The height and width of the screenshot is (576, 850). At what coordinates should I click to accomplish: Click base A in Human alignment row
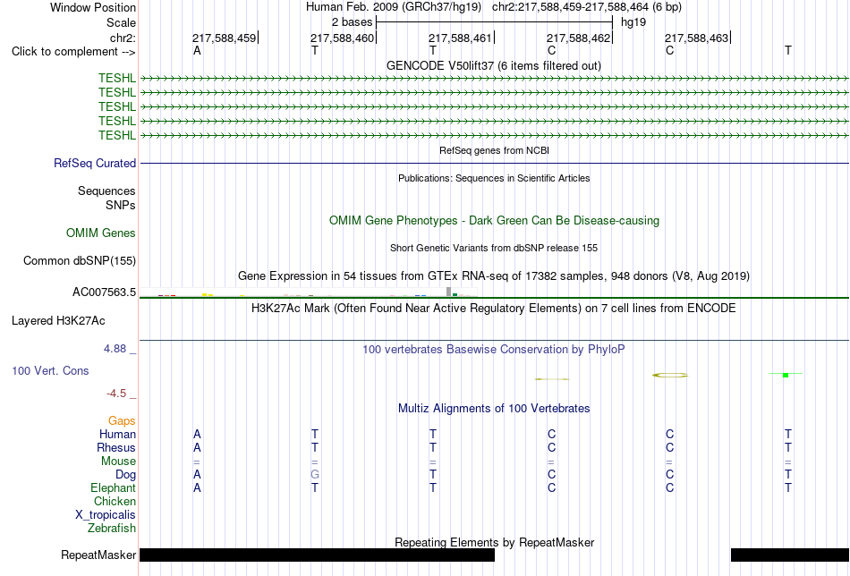pos(197,434)
